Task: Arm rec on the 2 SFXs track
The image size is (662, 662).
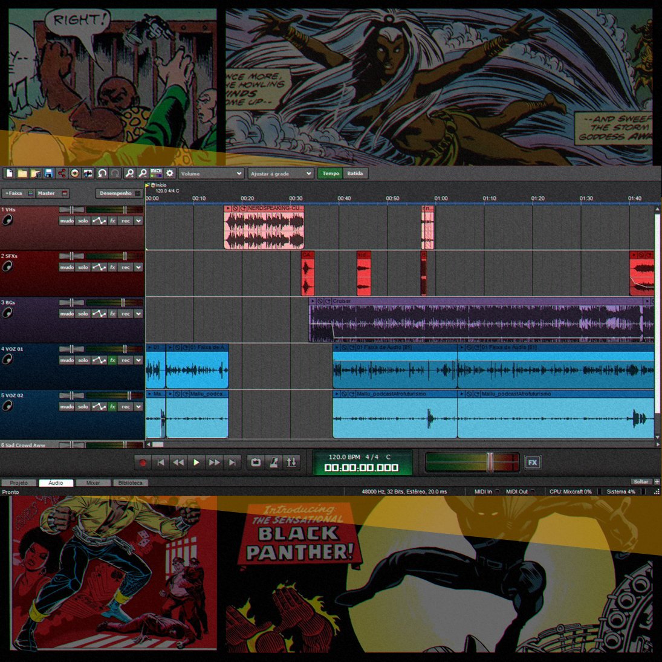Action: click(126, 267)
